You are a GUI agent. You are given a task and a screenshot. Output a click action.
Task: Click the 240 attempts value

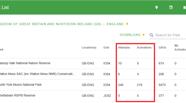[x=121, y=85]
